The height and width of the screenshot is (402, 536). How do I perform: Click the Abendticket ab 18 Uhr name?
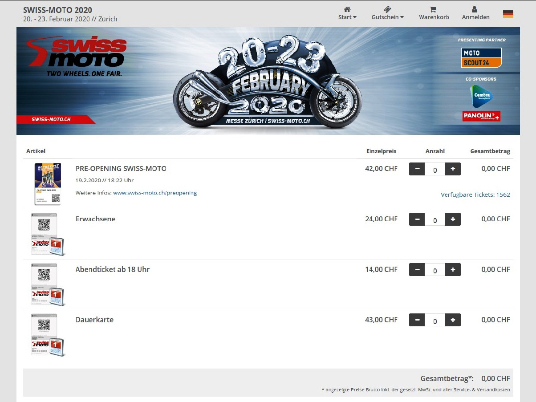pyautogui.click(x=113, y=269)
